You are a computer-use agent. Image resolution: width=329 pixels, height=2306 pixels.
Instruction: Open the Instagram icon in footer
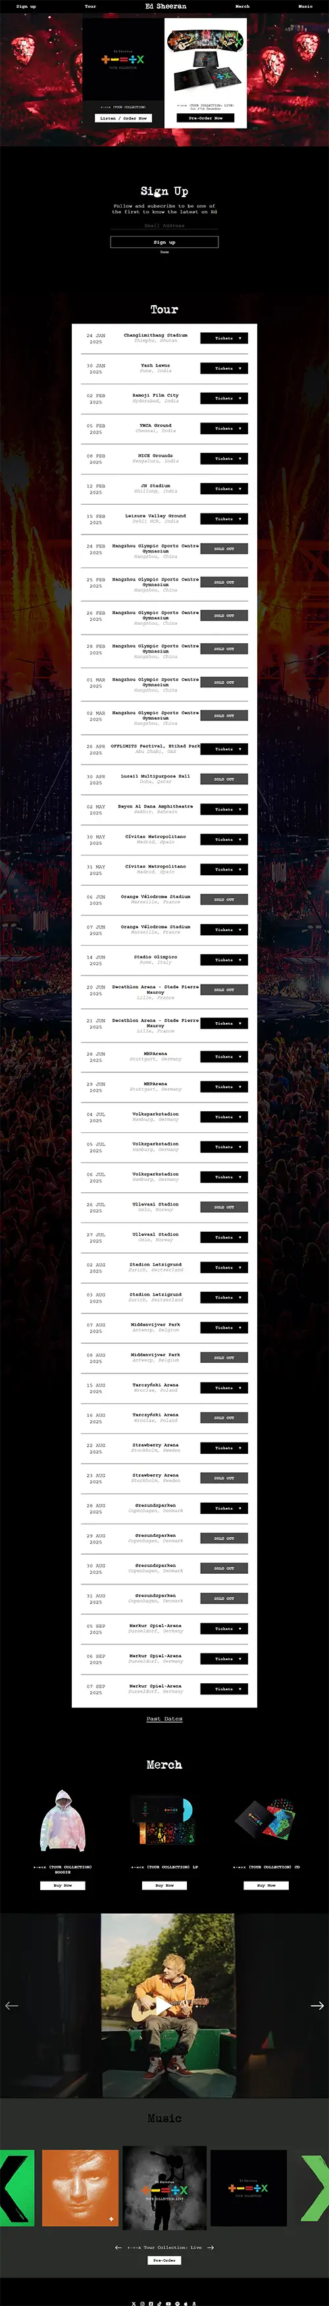click(x=143, y=2303)
